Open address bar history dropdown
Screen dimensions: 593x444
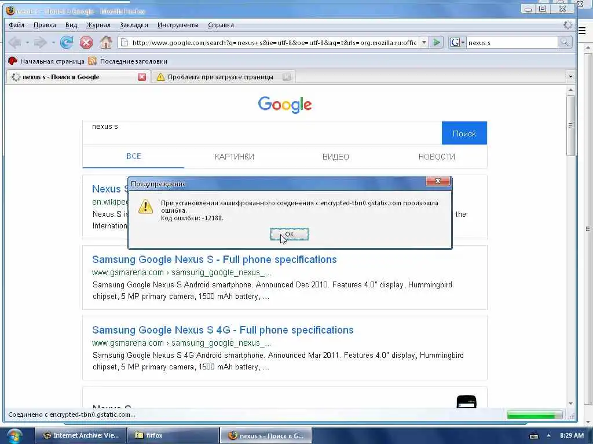424,42
